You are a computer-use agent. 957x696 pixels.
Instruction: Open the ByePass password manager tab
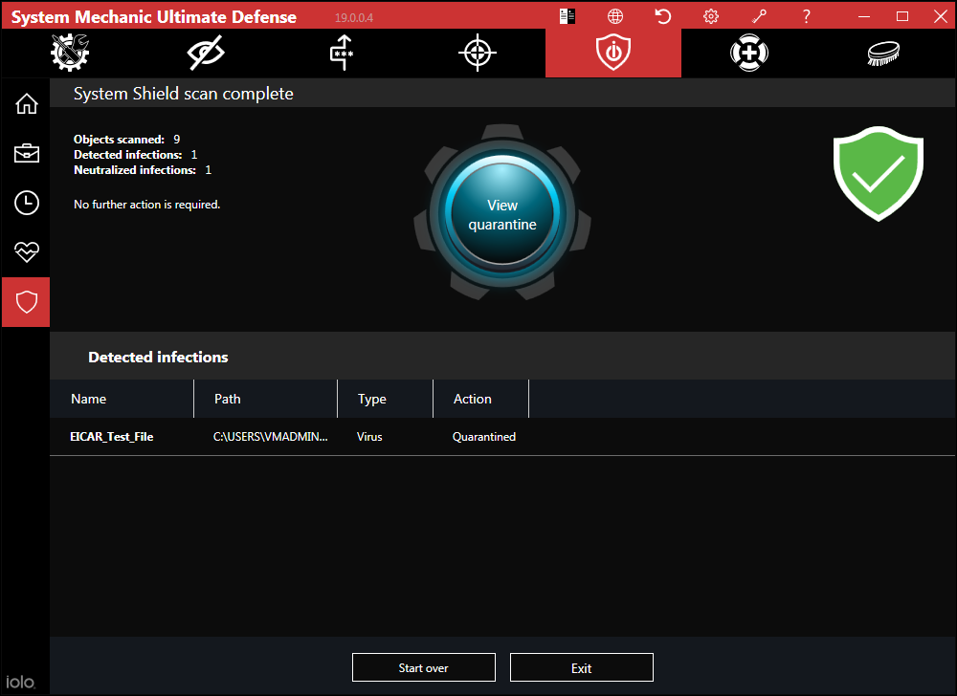342,53
